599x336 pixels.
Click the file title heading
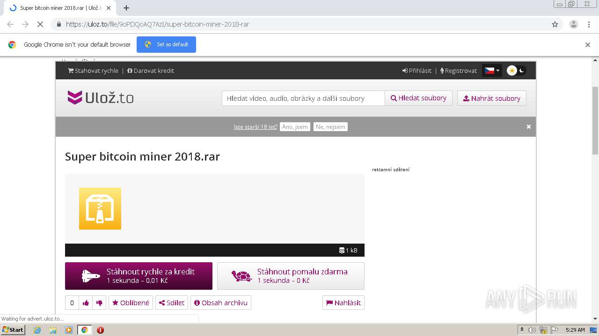[x=142, y=156]
